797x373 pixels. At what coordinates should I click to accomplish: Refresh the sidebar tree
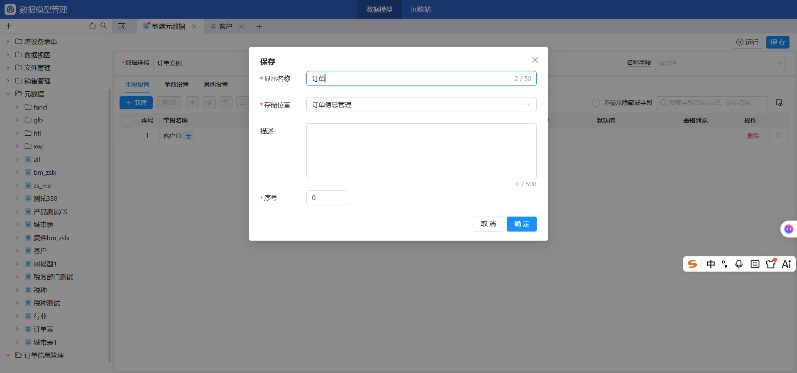(92, 26)
